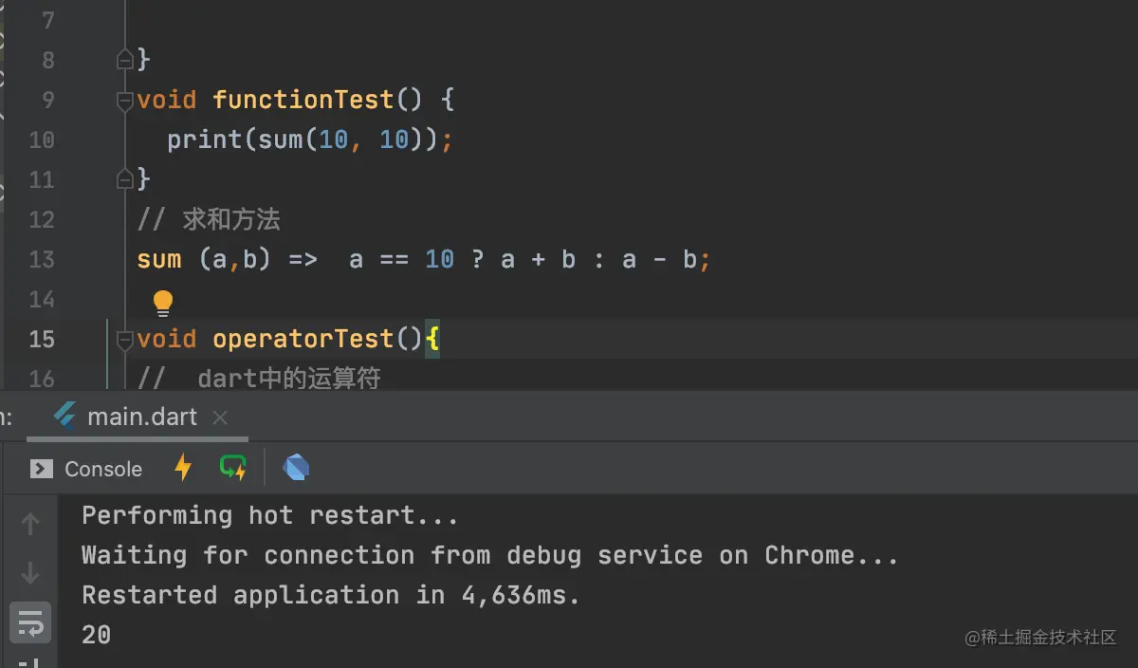The image size is (1138, 668).
Task: Click 'Performing hot restart...' console line
Action: click(x=270, y=515)
